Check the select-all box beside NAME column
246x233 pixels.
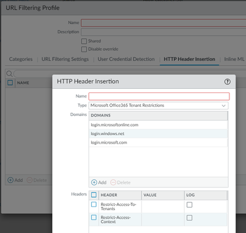[x=10, y=83]
